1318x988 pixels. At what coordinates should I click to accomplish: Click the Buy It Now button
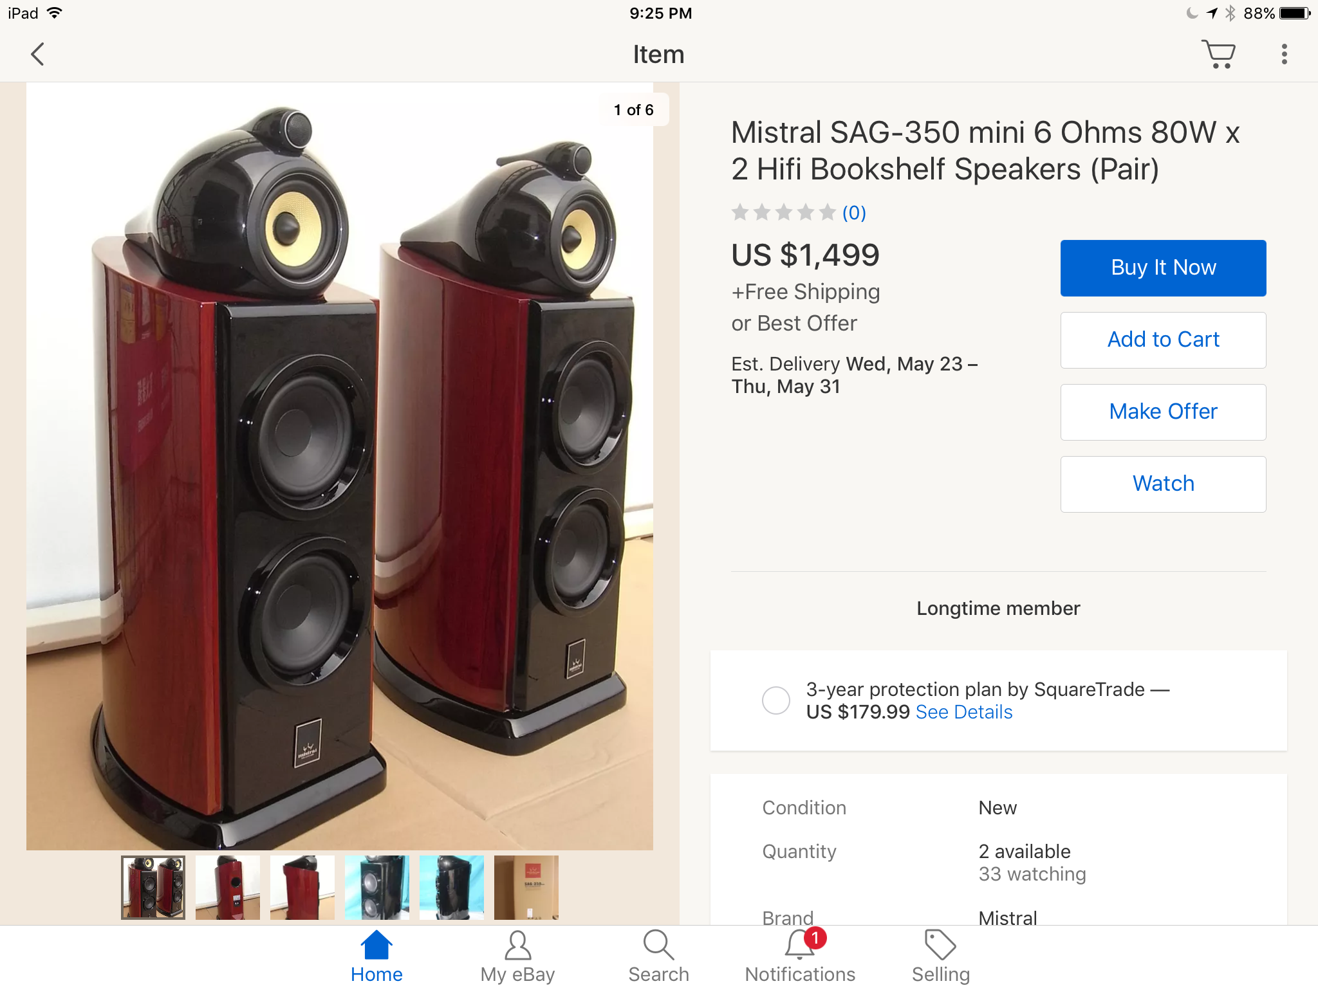coord(1163,268)
